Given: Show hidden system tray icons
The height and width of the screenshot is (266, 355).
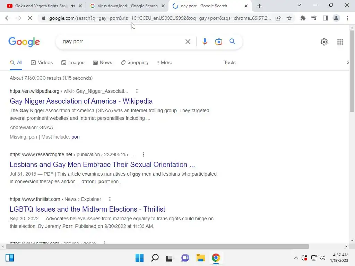Looking at the screenshot, I should pos(296,258).
